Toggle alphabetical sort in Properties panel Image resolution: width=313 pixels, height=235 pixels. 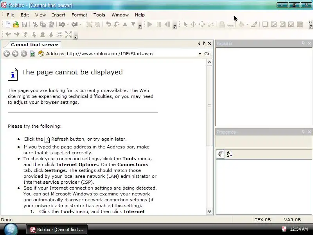pos(229,154)
